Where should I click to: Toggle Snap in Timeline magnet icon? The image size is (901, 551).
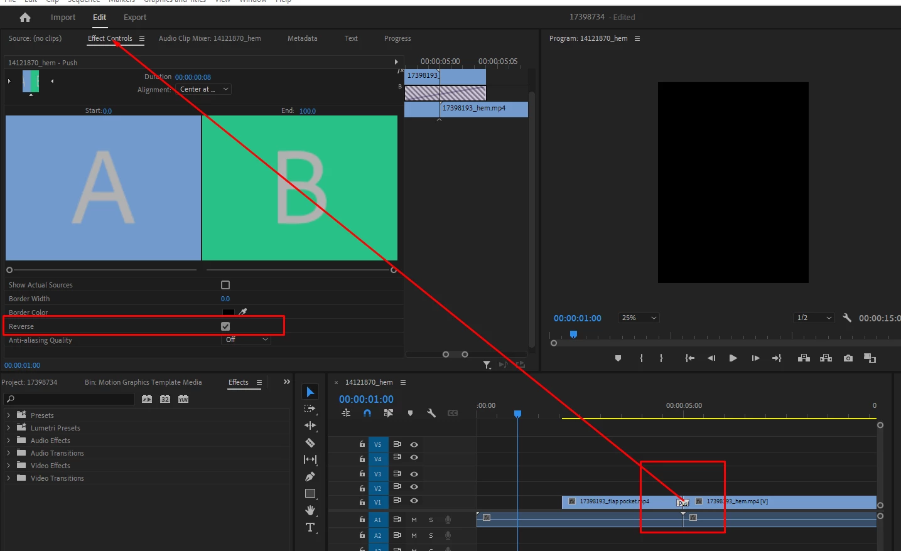click(367, 413)
